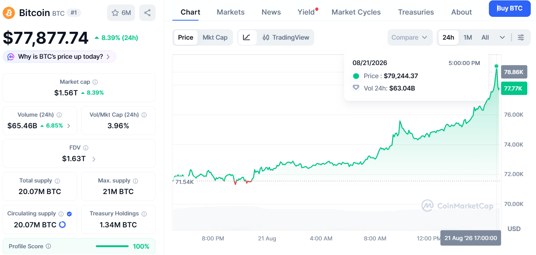The image size is (536, 255).
Task: Open the Markets tab
Action: pyautogui.click(x=231, y=12)
